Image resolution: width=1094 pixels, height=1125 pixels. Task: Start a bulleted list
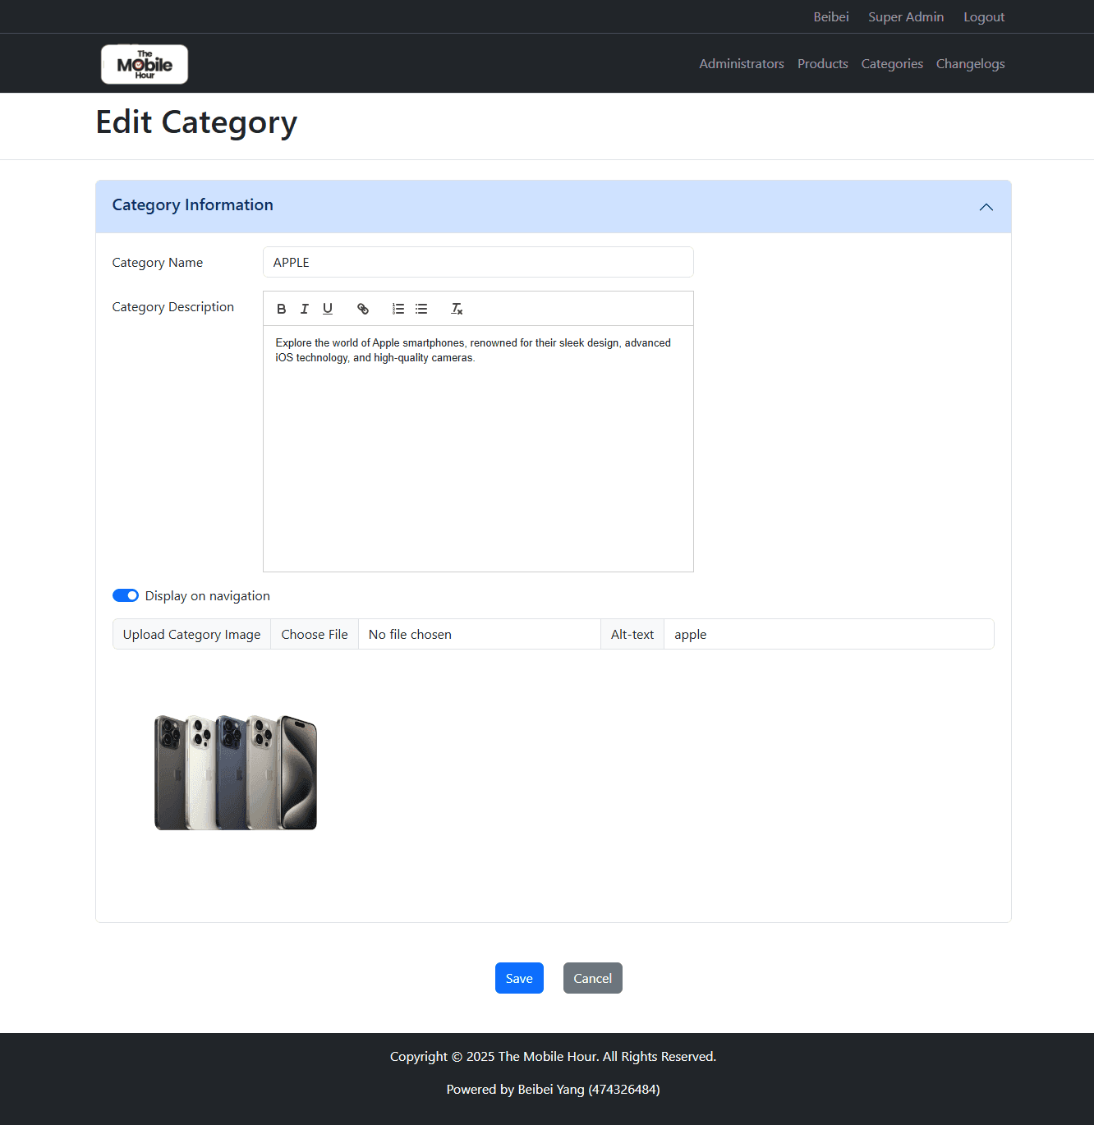pyautogui.click(x=421, y=309)
